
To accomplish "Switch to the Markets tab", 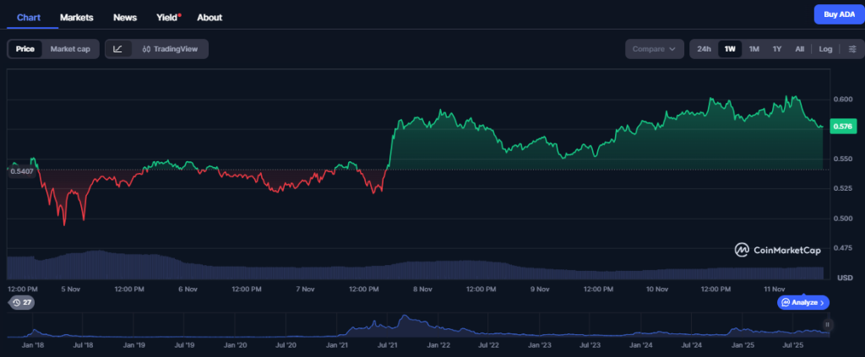I will (x=77, y=17).
